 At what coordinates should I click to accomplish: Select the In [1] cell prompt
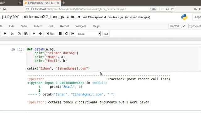coord(18,49)
